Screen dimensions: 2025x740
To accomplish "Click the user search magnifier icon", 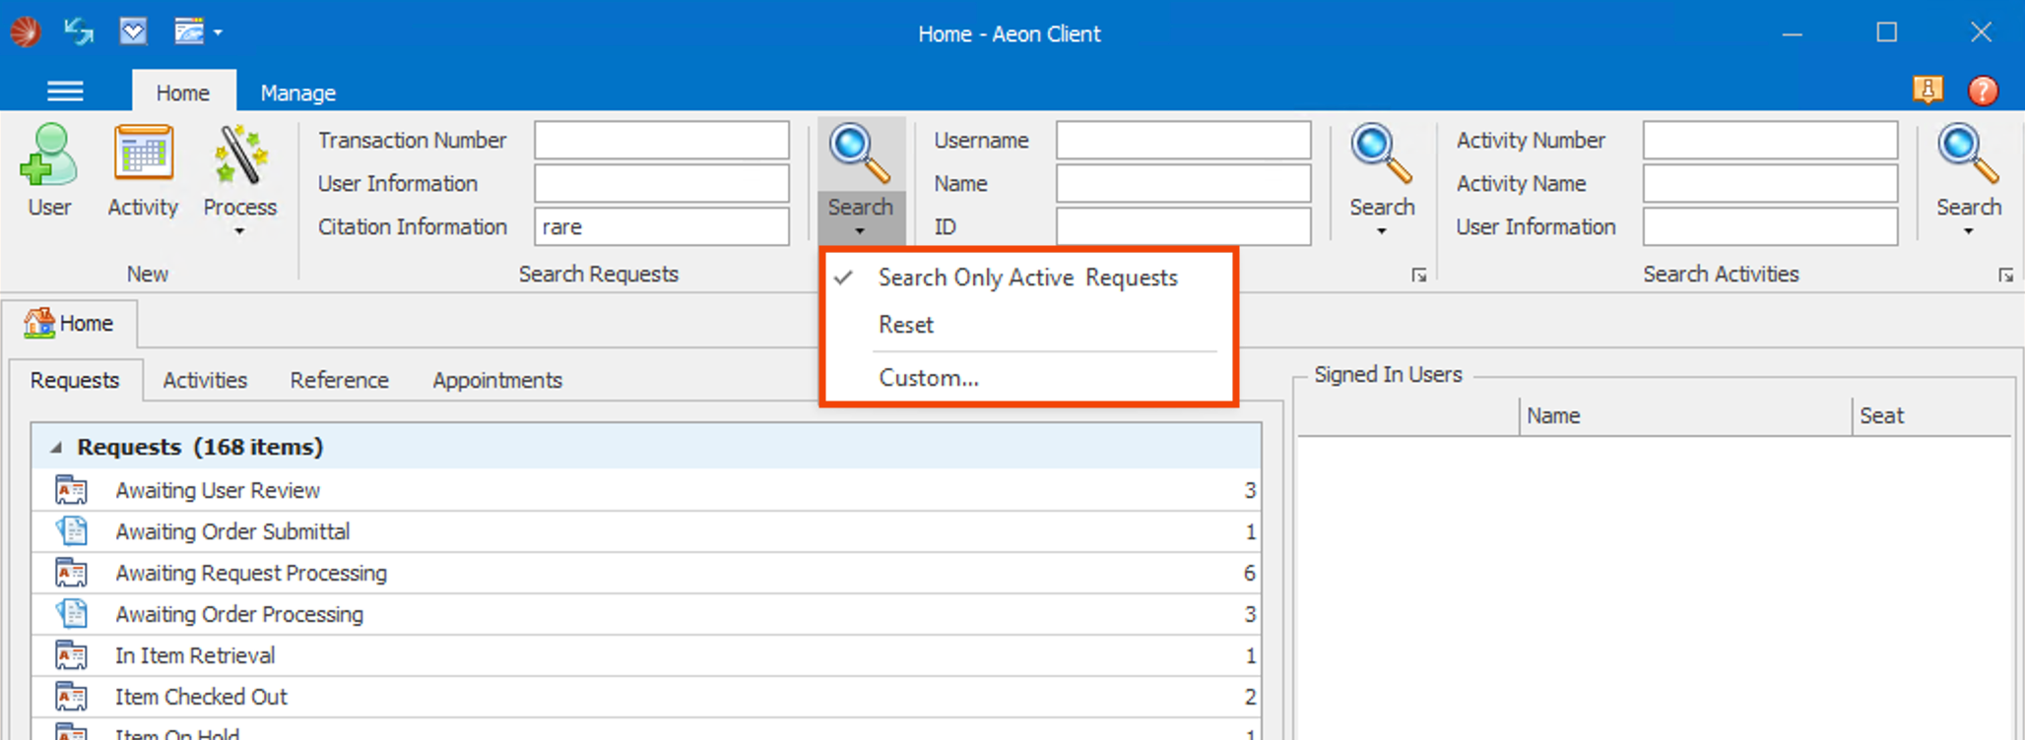I will [1381, 155].
